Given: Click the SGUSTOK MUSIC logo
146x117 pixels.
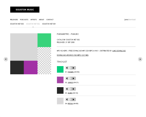Looking at the screenshot, I should point(25,10).
